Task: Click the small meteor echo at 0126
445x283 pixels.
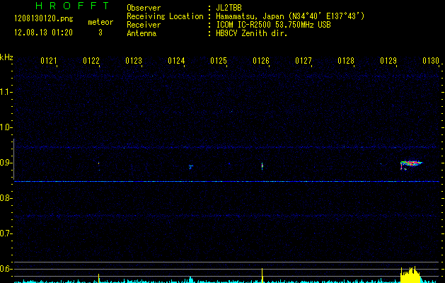Action: [262, 166]
